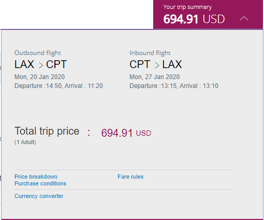Collapse the trip summary with the chevron
Viewport: 264px width, 220px height.
[244, 18]
